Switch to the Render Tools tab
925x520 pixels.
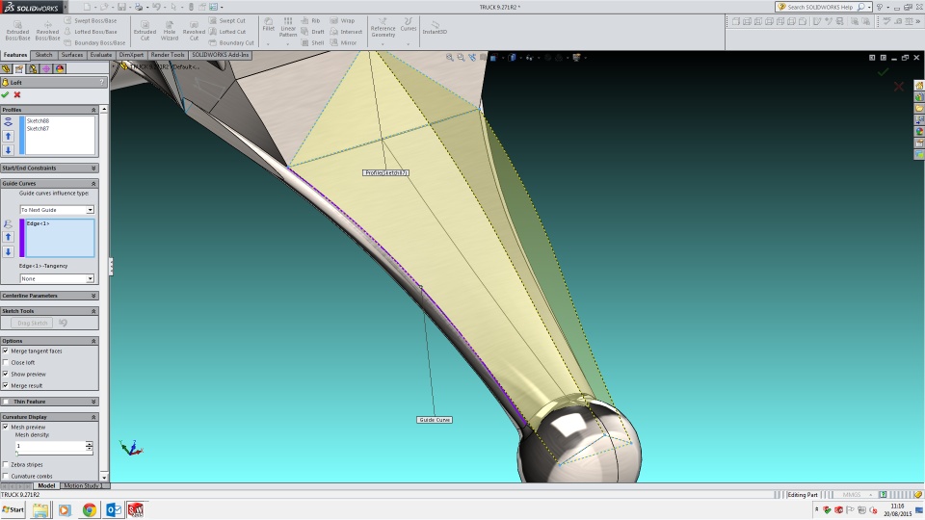pyautogui.click(x=168, y=55)
